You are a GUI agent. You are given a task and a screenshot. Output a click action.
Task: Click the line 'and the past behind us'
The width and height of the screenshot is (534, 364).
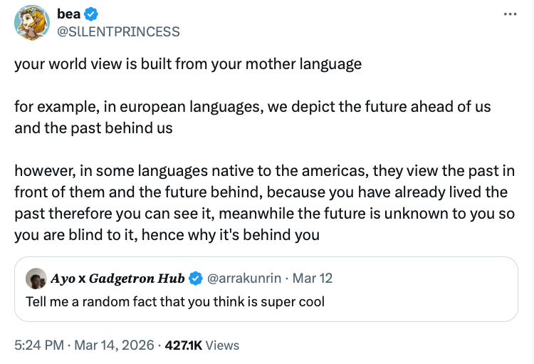click(x=93, y=128)
